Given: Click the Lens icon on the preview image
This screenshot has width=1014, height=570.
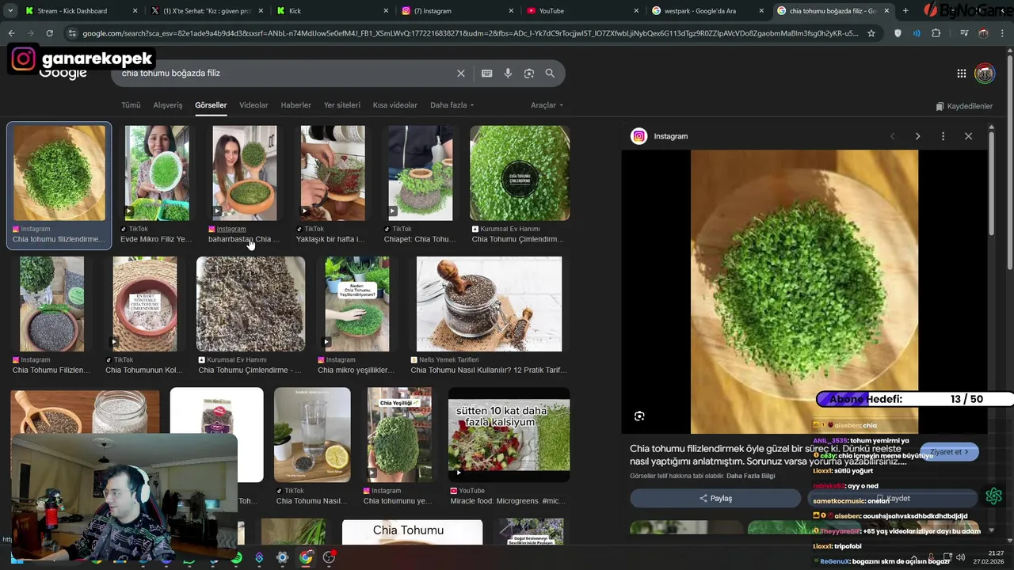Looking at the screenshot, I should tap(639, 416).
